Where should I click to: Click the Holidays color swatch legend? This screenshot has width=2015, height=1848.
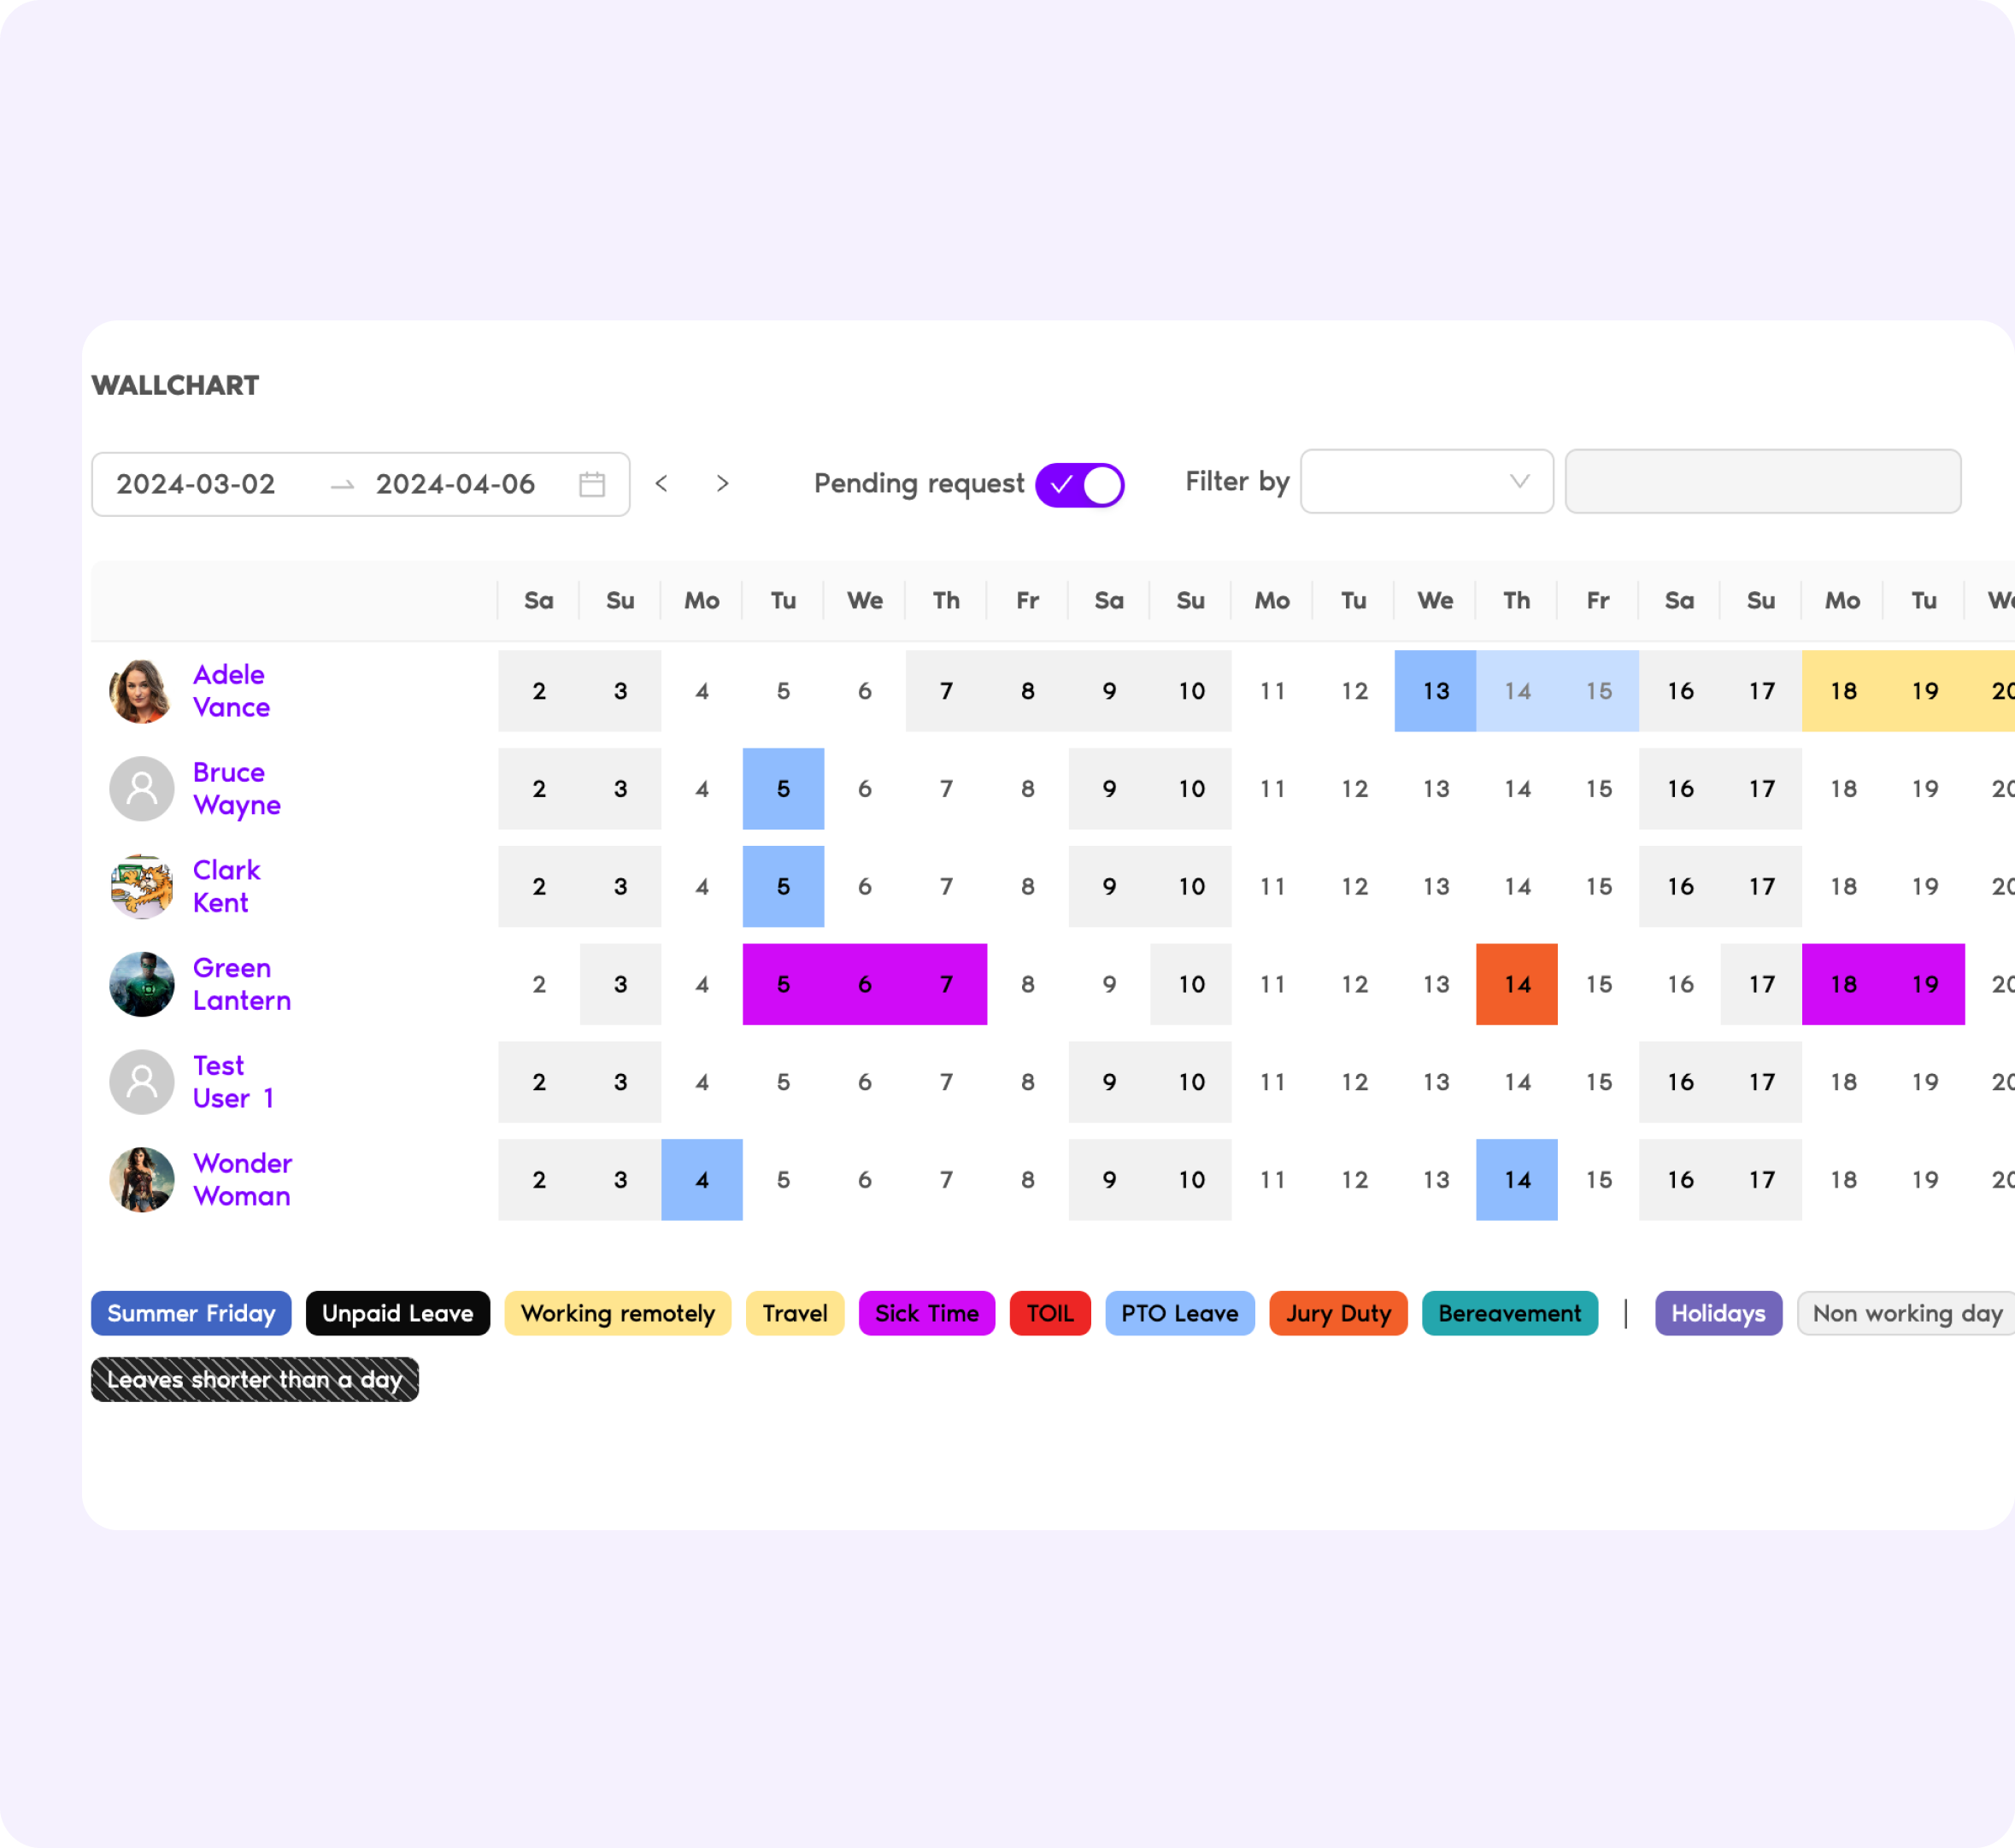coord(1715,1311)
